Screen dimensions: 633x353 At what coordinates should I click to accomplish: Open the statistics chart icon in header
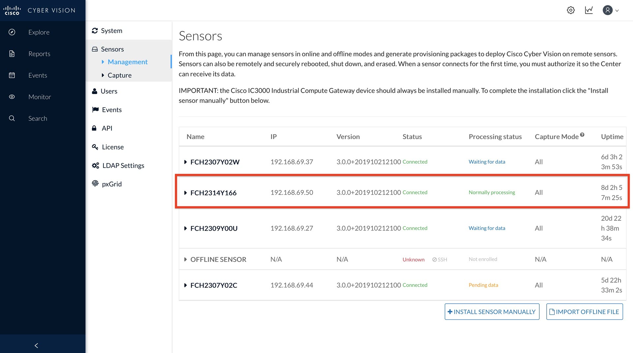point(589,10)
